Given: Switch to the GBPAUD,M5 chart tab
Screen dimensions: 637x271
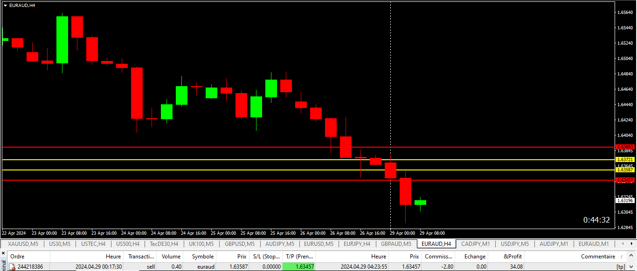Looking at the screenshot, I should [x=396, y=244].
